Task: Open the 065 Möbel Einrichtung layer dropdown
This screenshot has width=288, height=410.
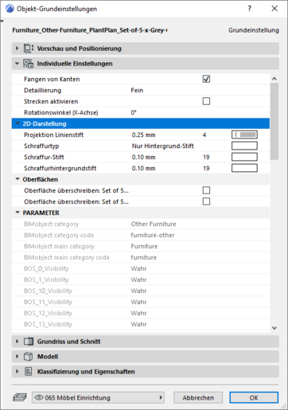Action: [98, 397]
